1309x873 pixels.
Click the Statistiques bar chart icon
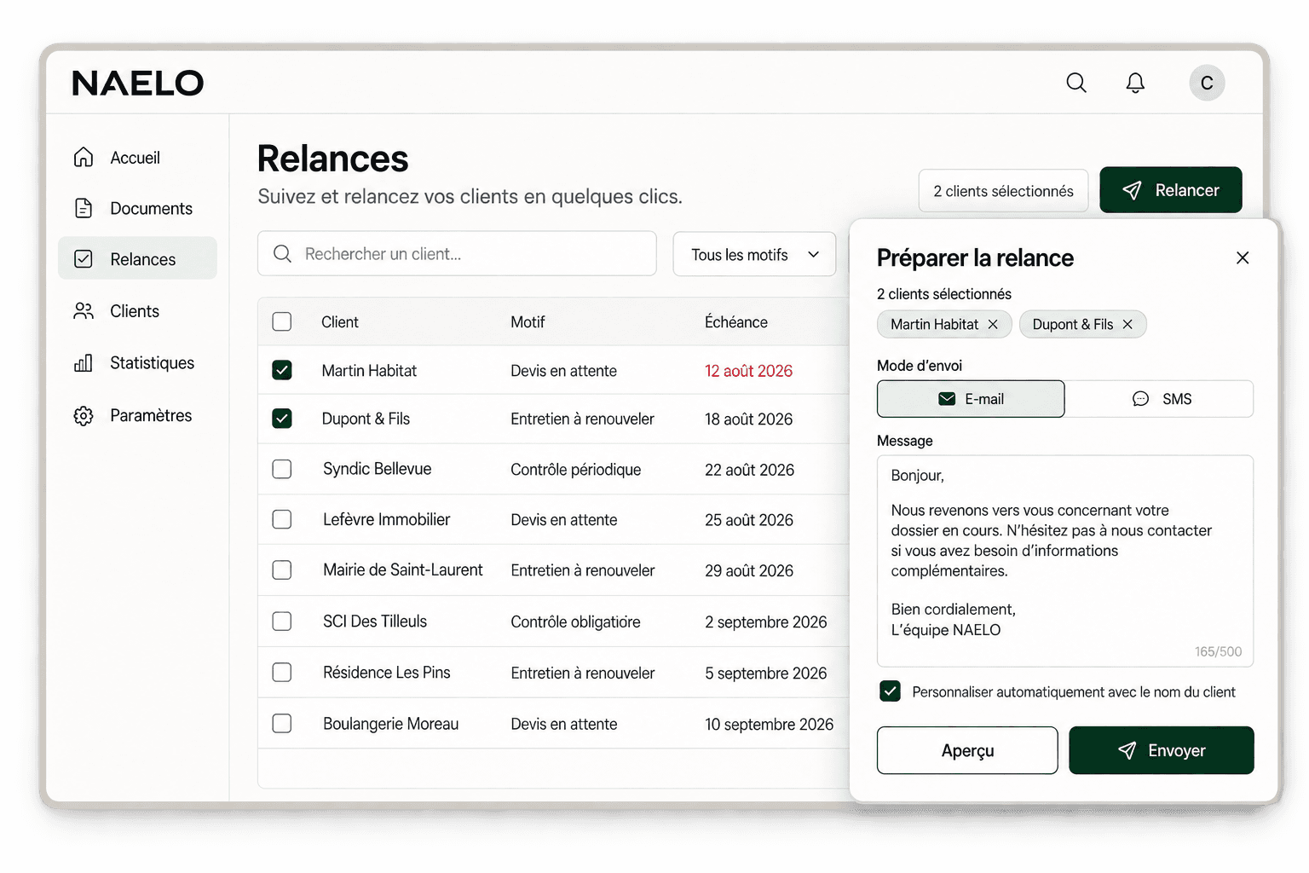[x=84, y=363]
